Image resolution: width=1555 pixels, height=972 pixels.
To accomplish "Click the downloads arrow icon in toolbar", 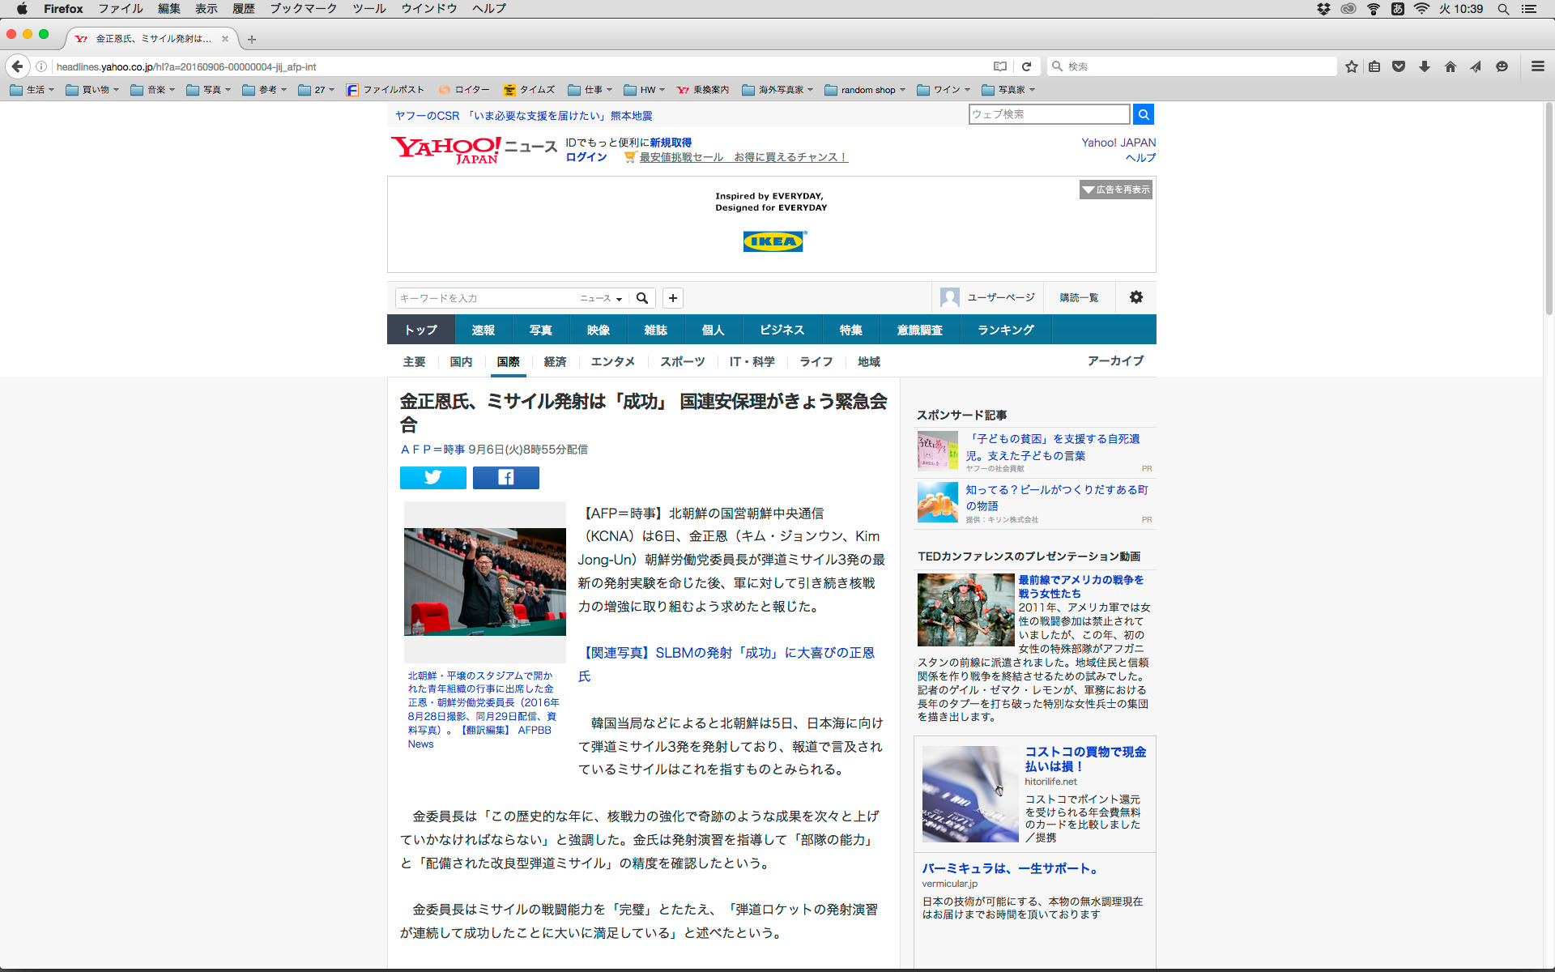I will click(1424, 66).
